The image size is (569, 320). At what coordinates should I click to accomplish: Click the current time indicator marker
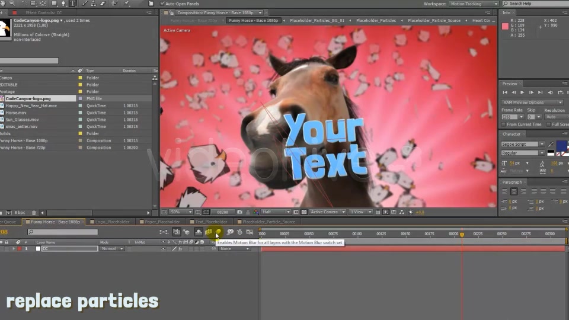pos(462,235)
